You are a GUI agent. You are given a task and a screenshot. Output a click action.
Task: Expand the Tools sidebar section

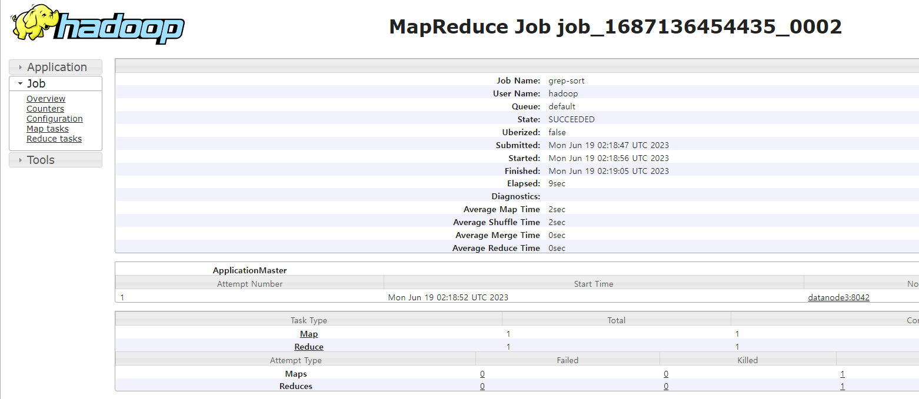click(56, 160)
